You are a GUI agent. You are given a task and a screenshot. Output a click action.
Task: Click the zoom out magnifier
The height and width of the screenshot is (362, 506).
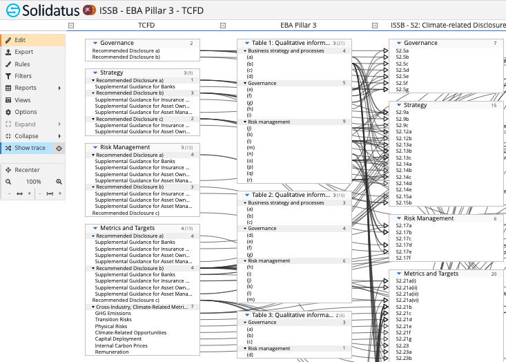(x=8, y=182)
